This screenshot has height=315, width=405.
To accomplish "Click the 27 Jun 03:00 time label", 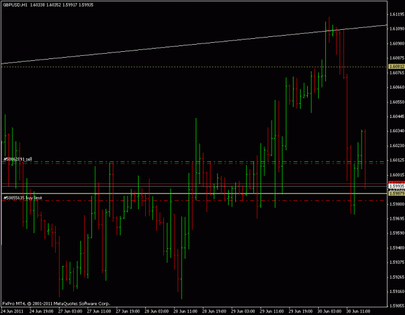I will pyautogui.click(x=70, y=311).
